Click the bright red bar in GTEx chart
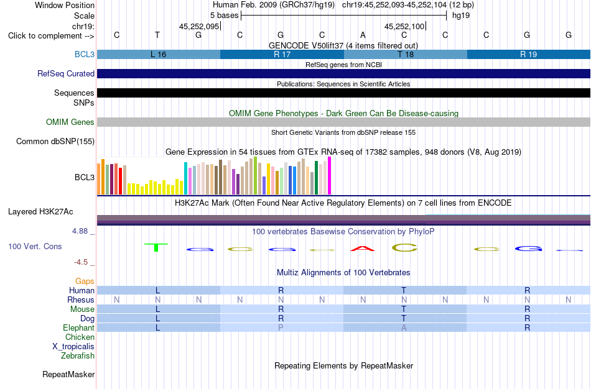591x389 pixels. point(120,181)
